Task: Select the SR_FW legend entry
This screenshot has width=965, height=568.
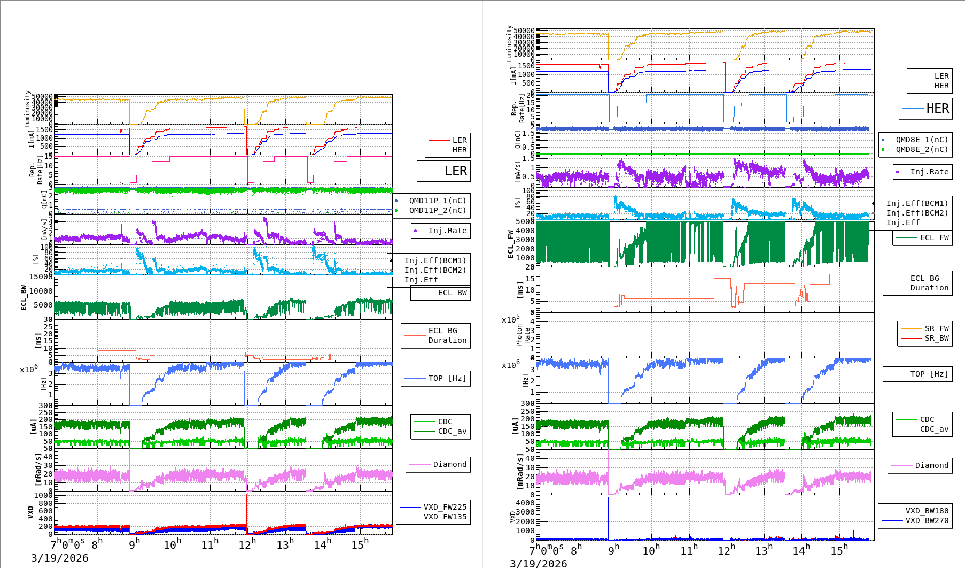Action: coord(936,328)
